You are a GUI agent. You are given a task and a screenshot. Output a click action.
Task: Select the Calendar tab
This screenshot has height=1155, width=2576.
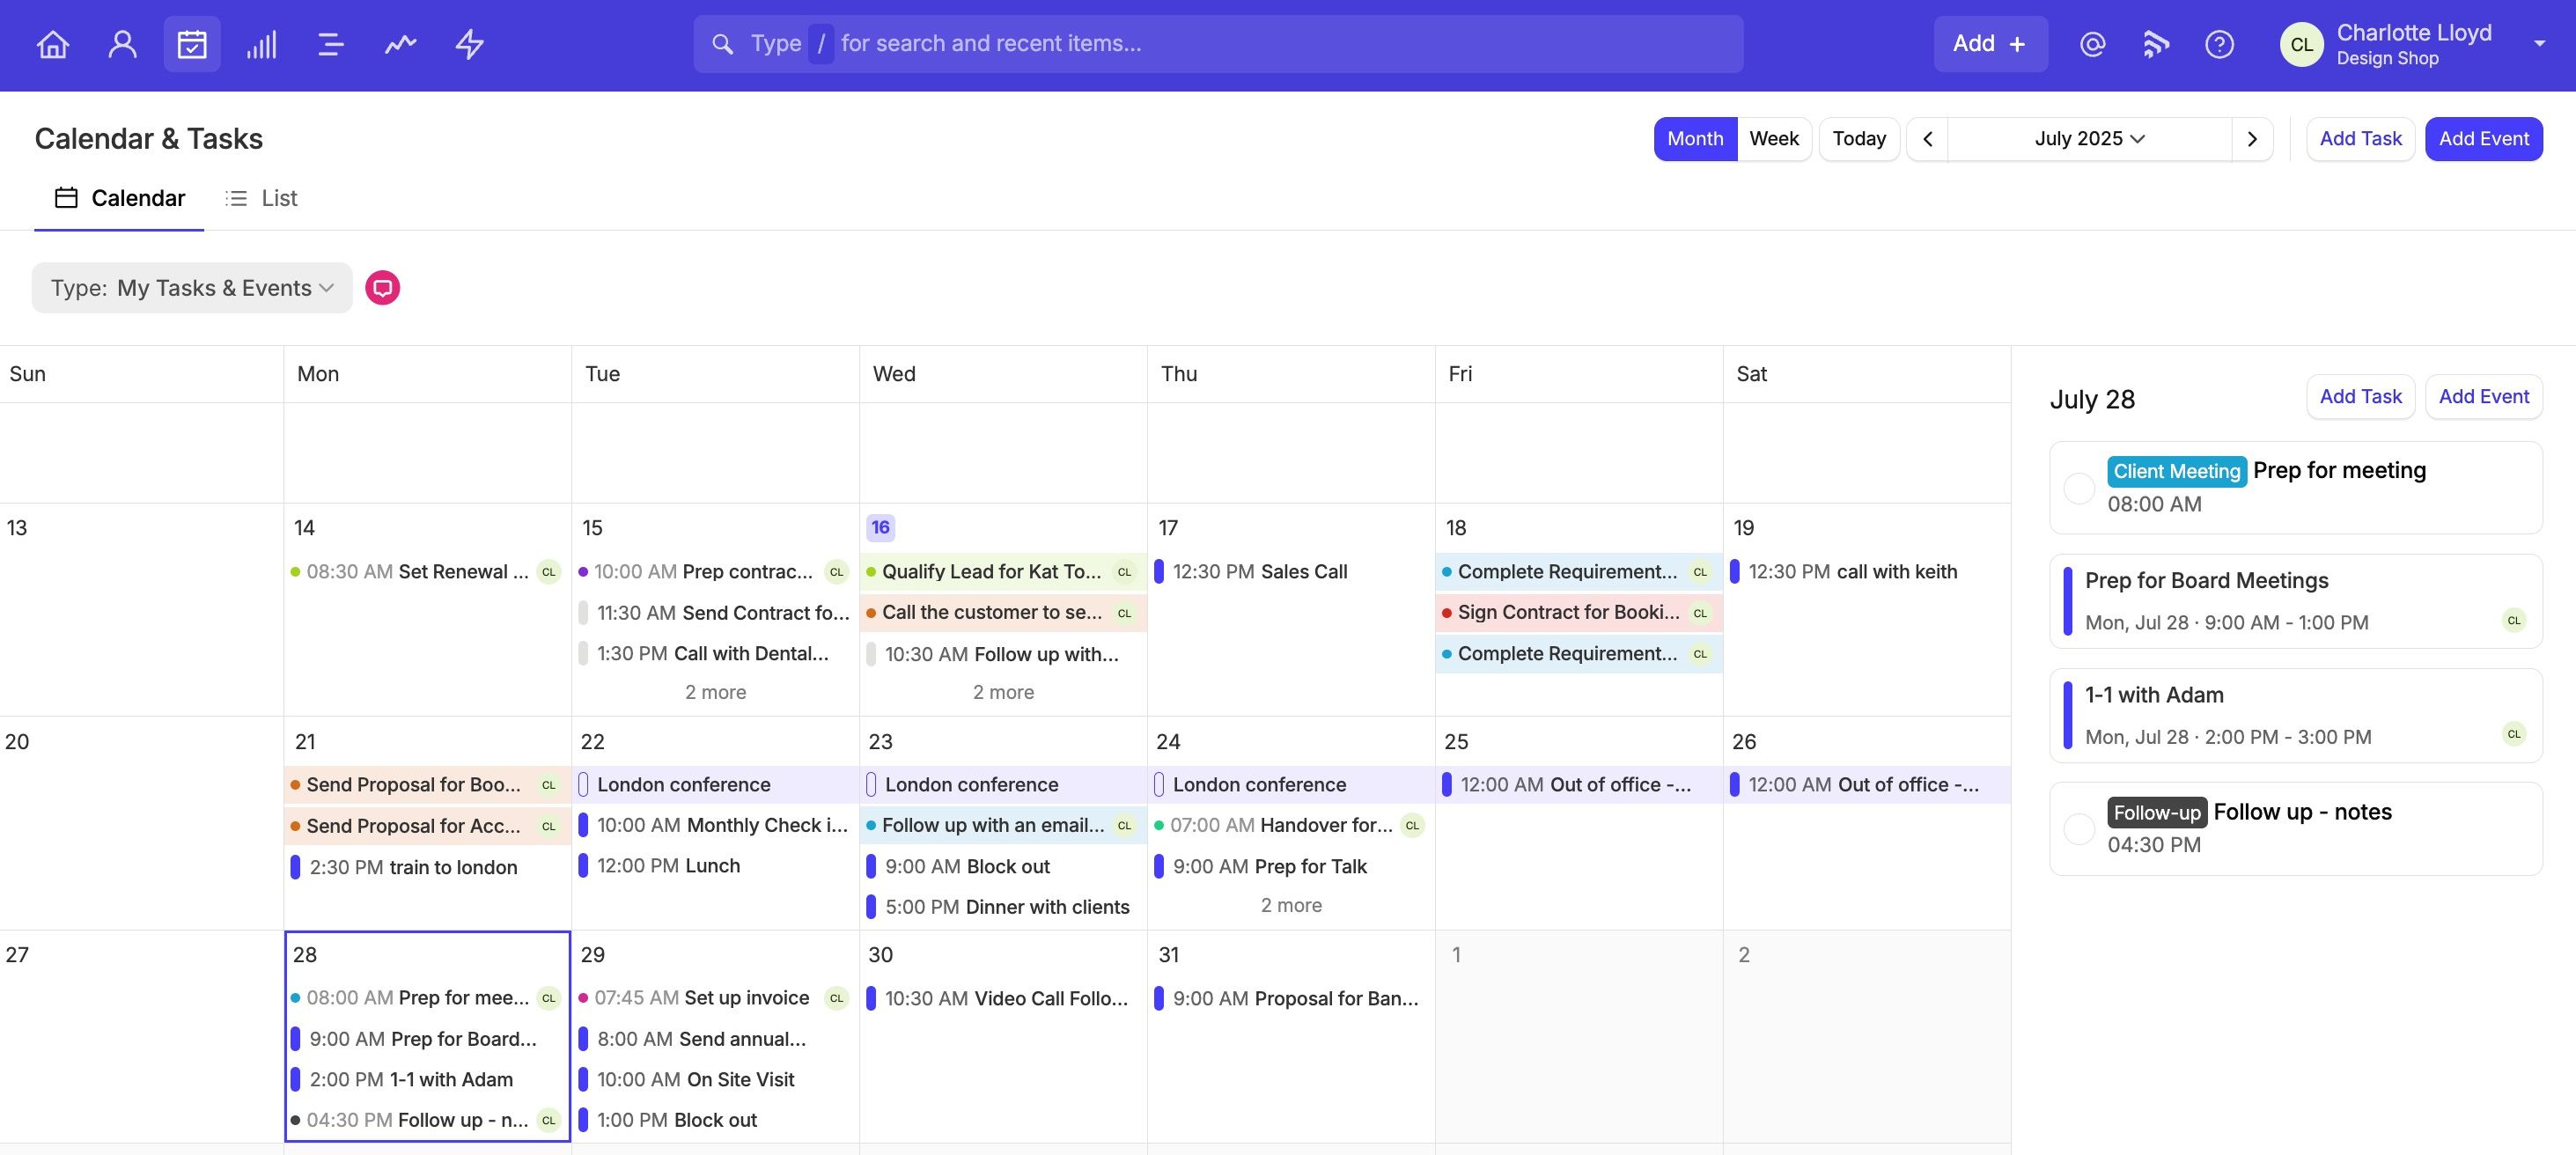click(119, 198)
